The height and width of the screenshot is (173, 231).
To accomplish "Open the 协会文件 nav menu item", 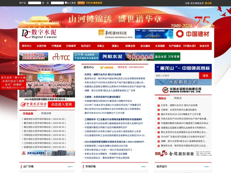I will tap(204, 46).
